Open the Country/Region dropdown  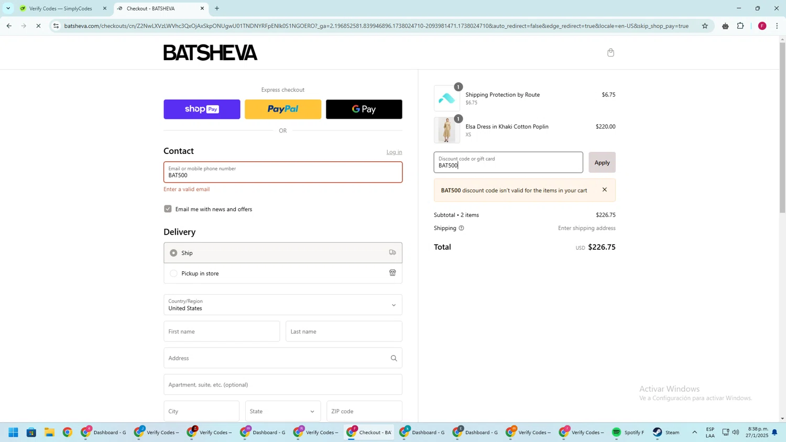click(283, 305)
